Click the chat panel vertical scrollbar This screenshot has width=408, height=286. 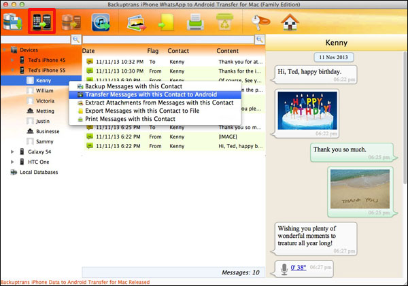[405, 117]
